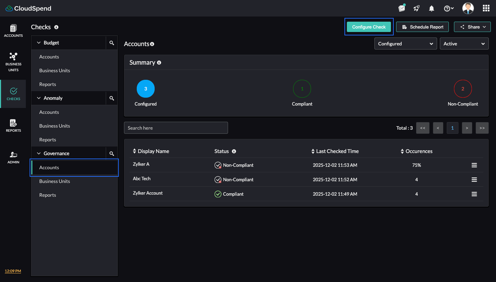Select Business Units under Governance

[x=54, y=181]
